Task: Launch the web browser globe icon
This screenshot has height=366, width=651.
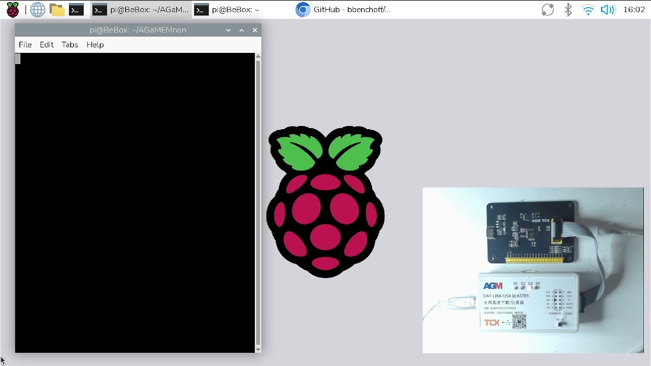Action: pyautogui.click(x=38, y=10)
